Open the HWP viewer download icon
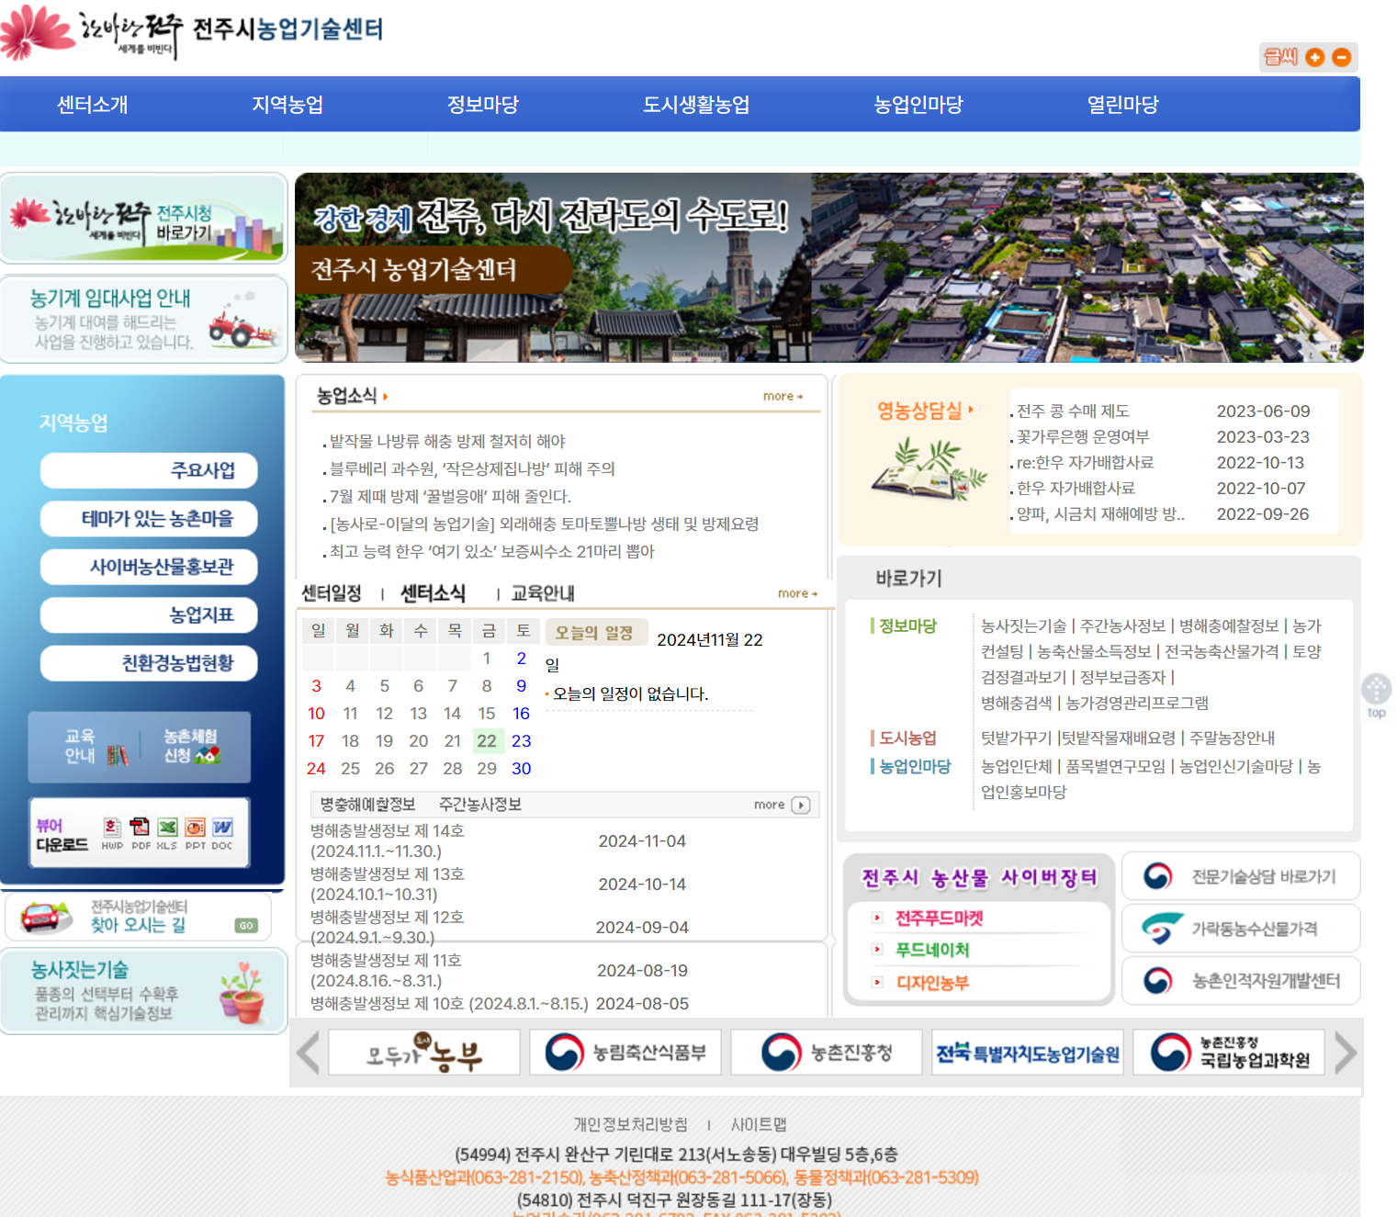 pyautogui.click(x=112, y=833)
